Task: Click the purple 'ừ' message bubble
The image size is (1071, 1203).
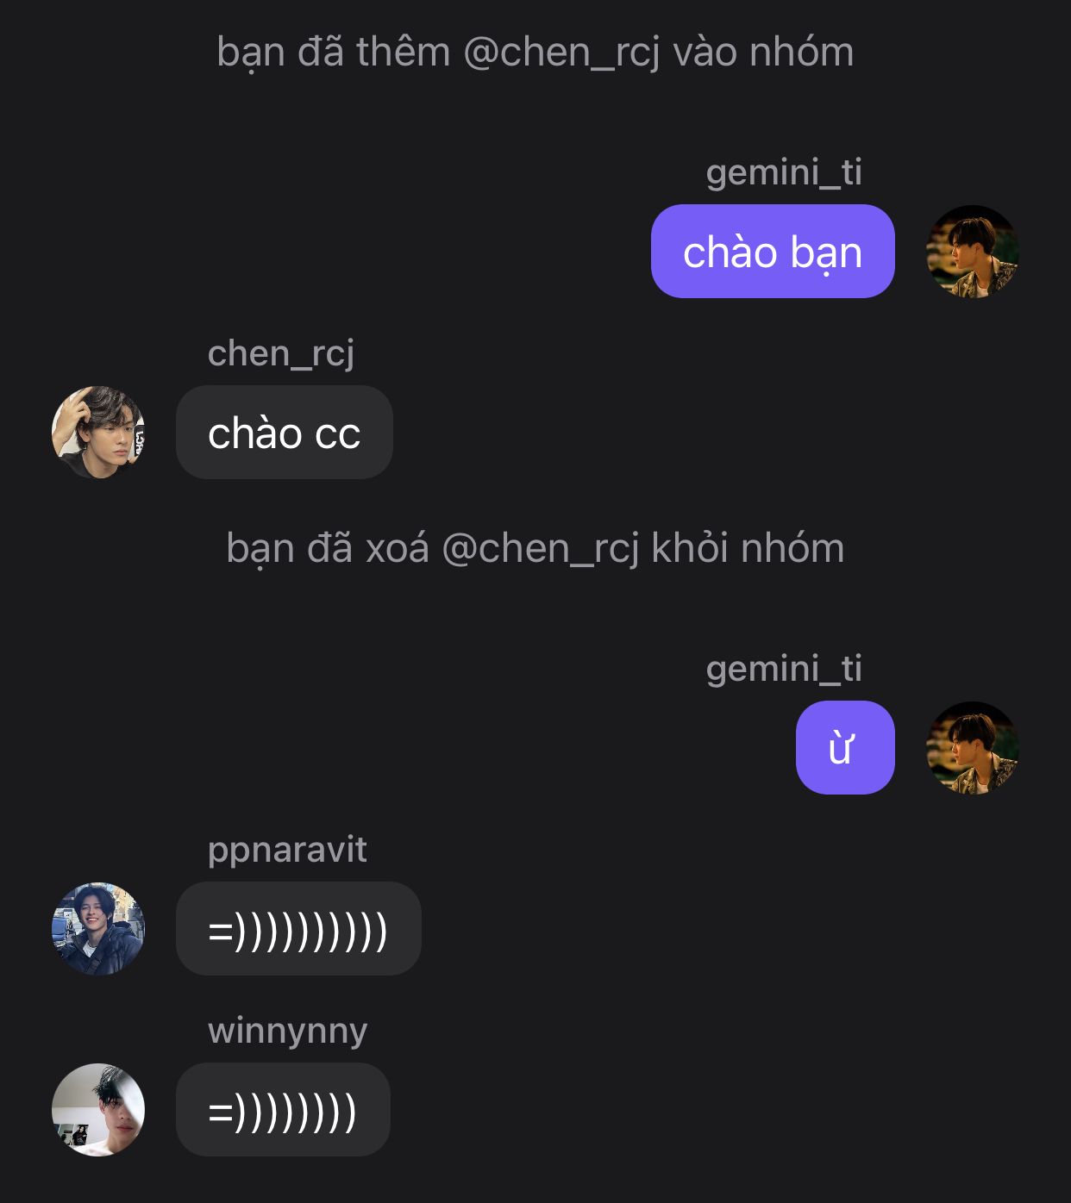Action: pyautogui.click(x=845, y=748)
